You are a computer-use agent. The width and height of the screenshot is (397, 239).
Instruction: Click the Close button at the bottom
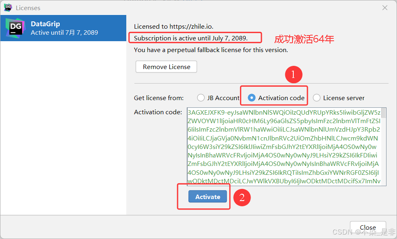point(368,227)
